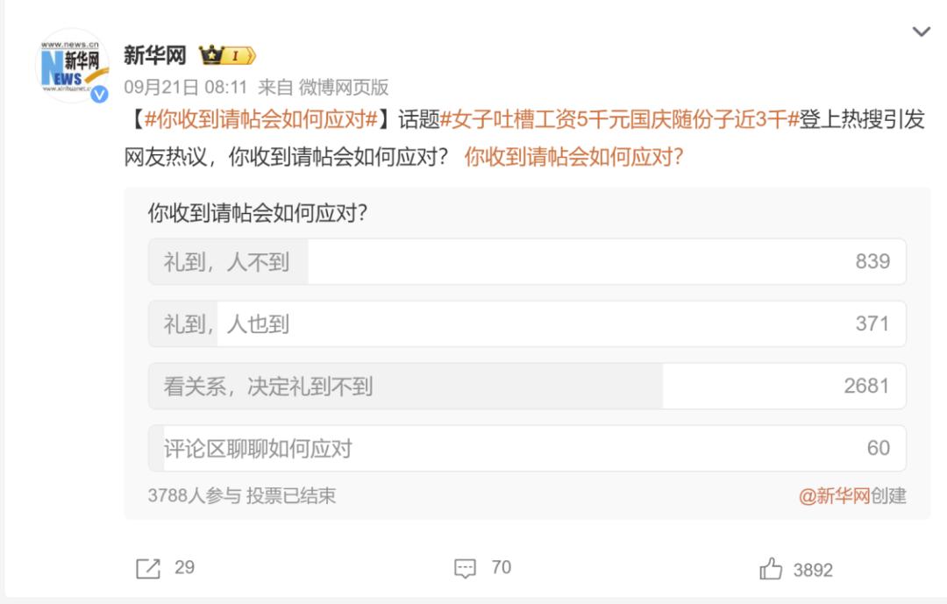Click the like count 3892
The width and height of the screenshot is (947, 604).
click(x=813, y=570)
